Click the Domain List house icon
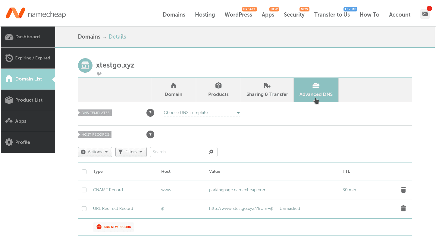The image size is (436, 237). point(9,79)
